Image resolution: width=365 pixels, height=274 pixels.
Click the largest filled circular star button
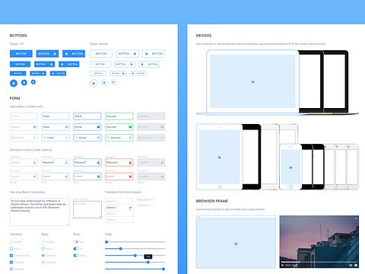tap(14, 83)
